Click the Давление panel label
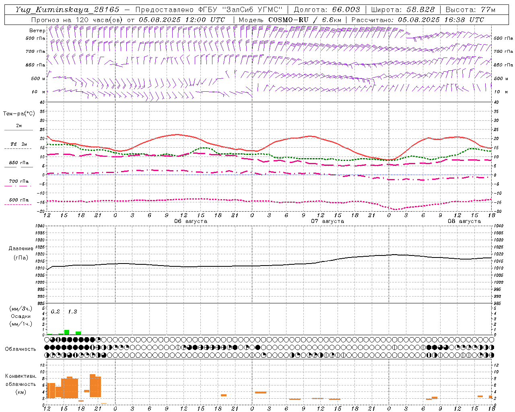This screenshot has width=515, height=412. [21, 249]
